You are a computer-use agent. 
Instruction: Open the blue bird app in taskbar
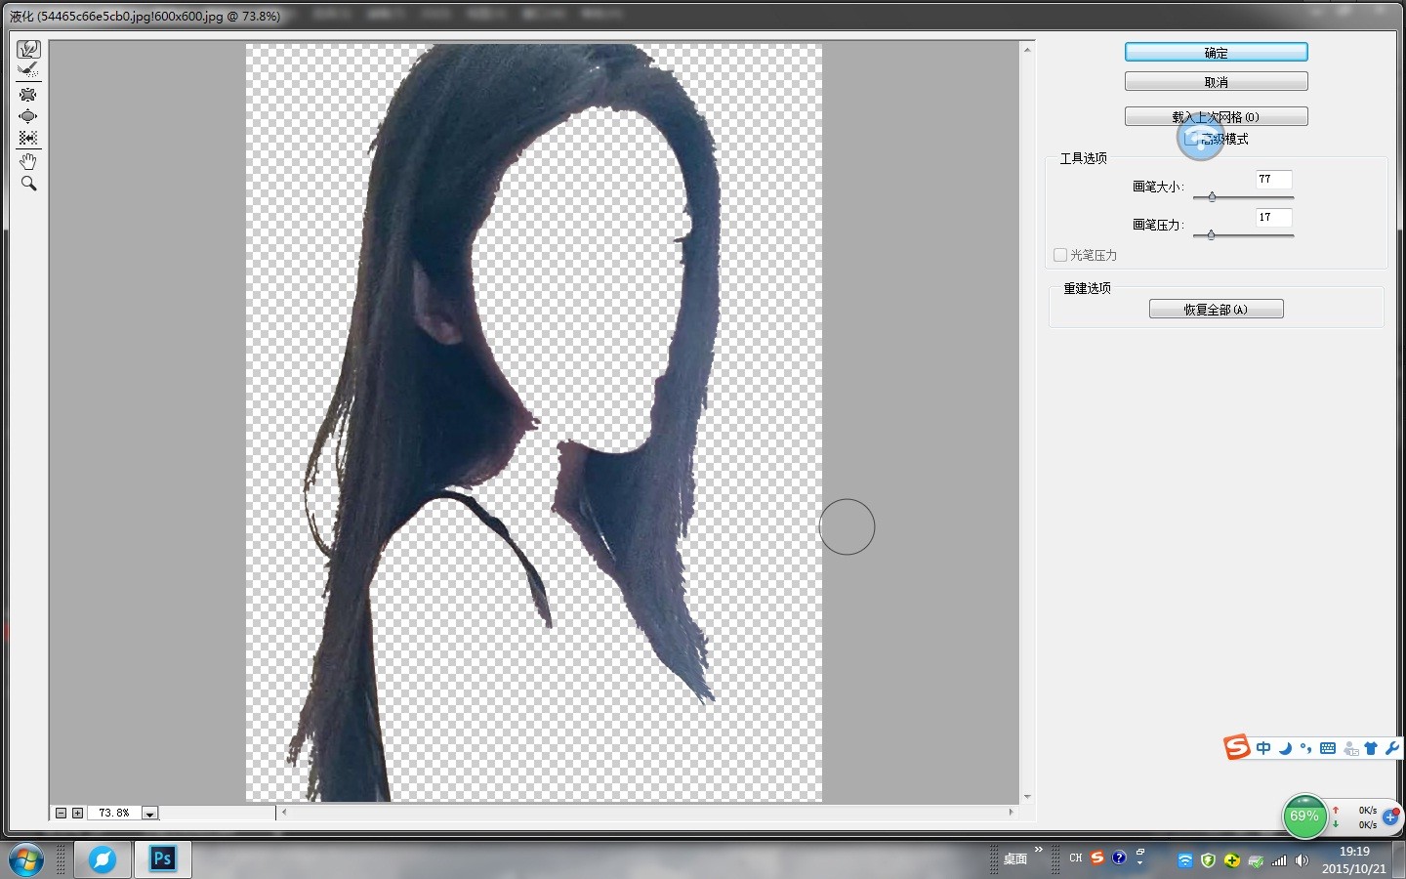tap(103, 859)
